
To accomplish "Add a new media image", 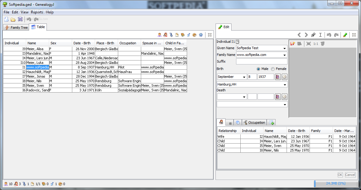I will (x=292, y=44).
